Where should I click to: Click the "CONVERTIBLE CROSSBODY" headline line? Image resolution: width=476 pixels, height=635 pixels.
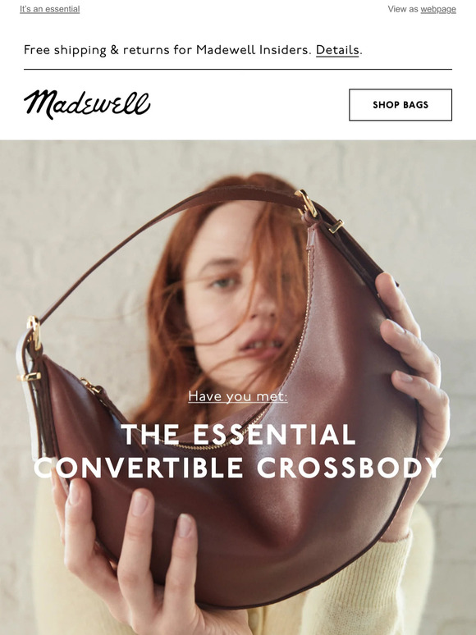238,468
